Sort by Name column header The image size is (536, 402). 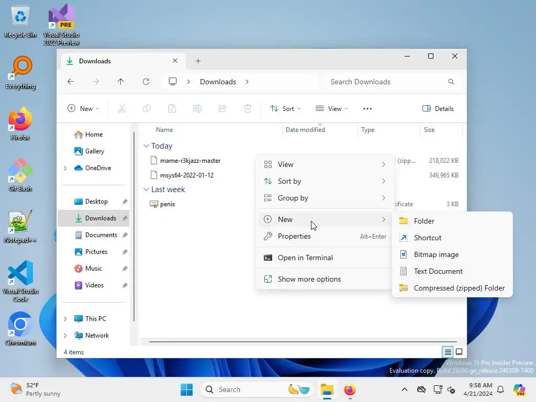(164, 130)
